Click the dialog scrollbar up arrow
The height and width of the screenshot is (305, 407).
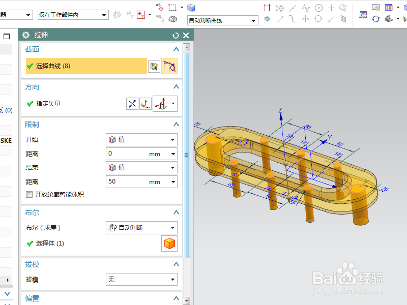click(x=186, y=47)
